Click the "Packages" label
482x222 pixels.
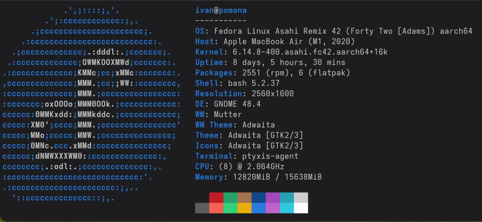(214, 73)
